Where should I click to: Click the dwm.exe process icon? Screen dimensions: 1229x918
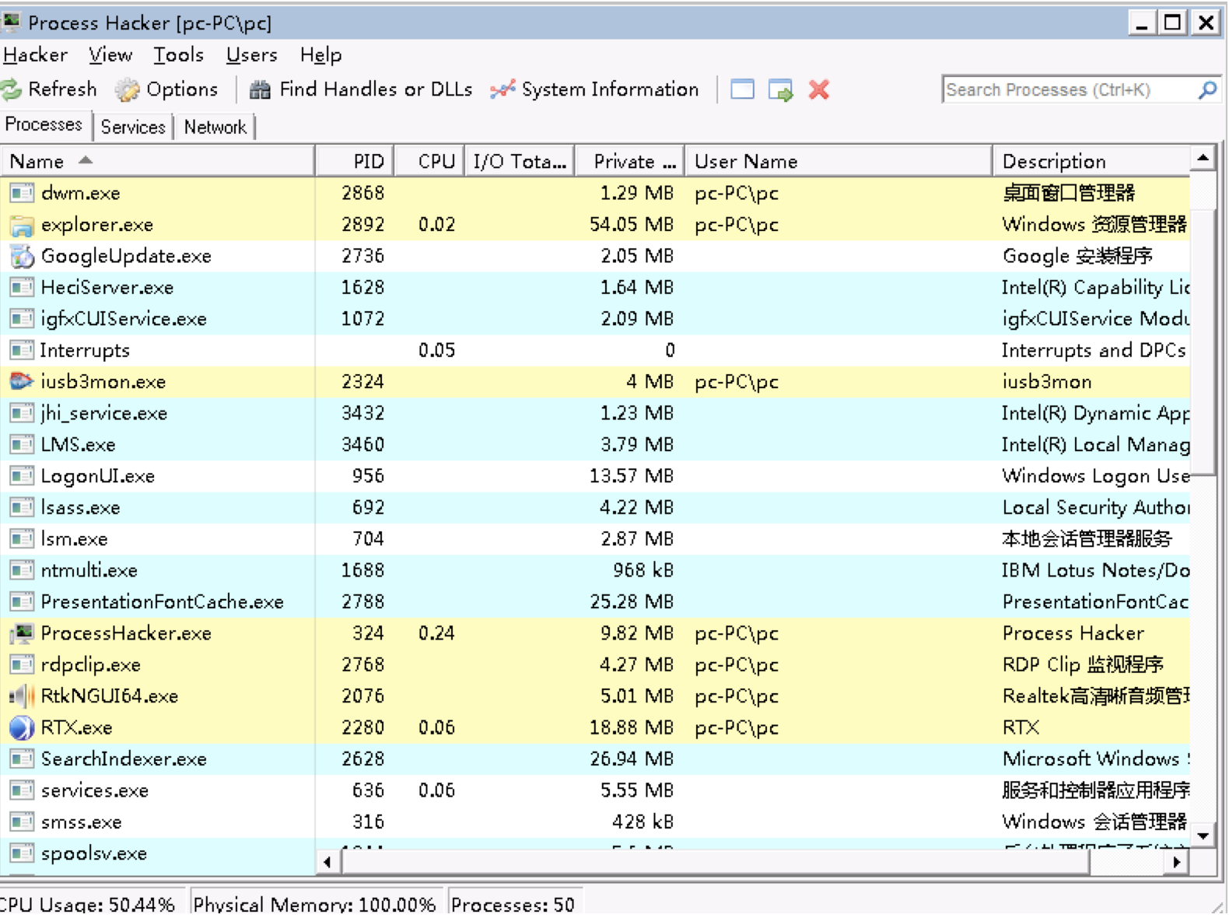(22, 193)
